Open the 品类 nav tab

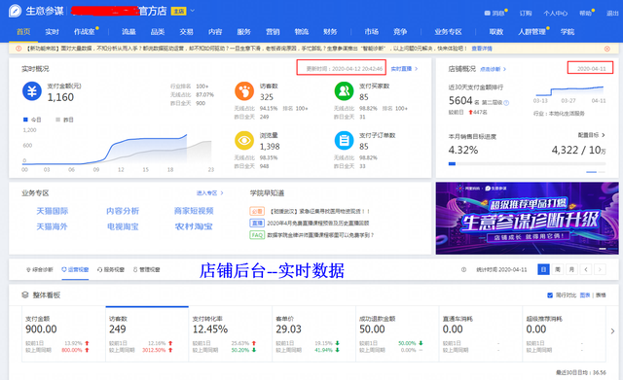[158, 32]
